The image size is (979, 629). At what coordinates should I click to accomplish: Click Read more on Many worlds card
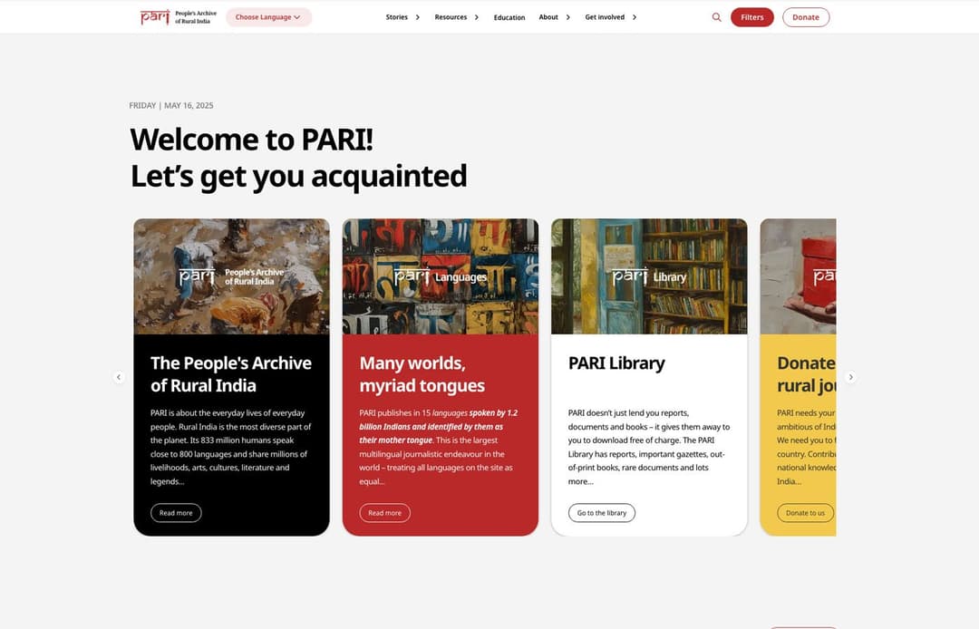click(x=384, y=513)
